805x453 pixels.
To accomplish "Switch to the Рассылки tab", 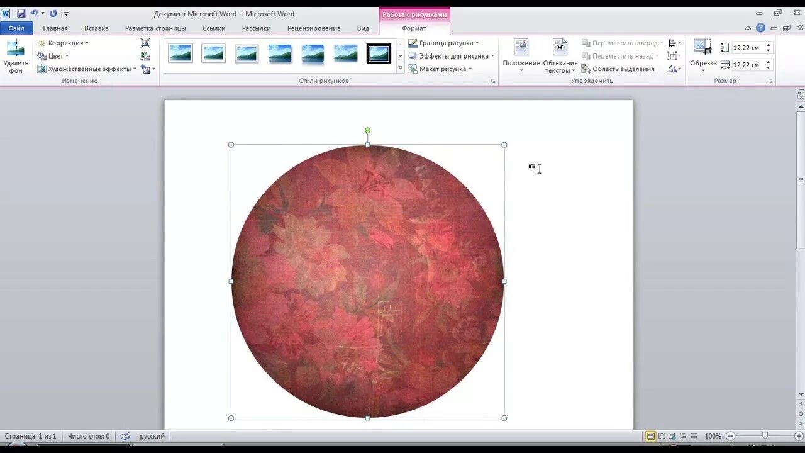I will pyautogui.click(x=256, y=28).
